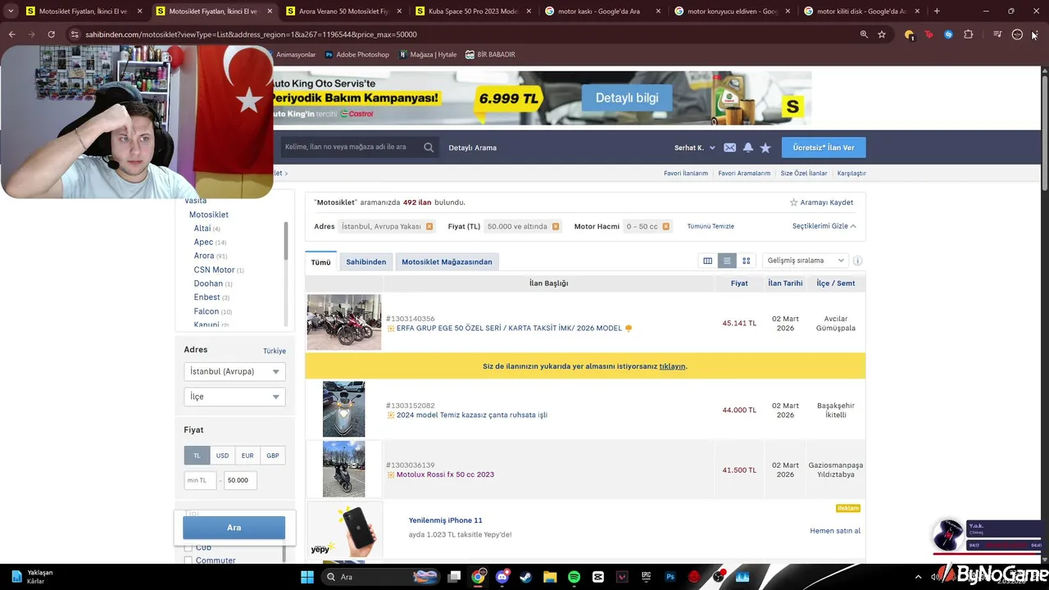Open the Gelişmiş sıralama sort dropdown

(x=805, y=261)
